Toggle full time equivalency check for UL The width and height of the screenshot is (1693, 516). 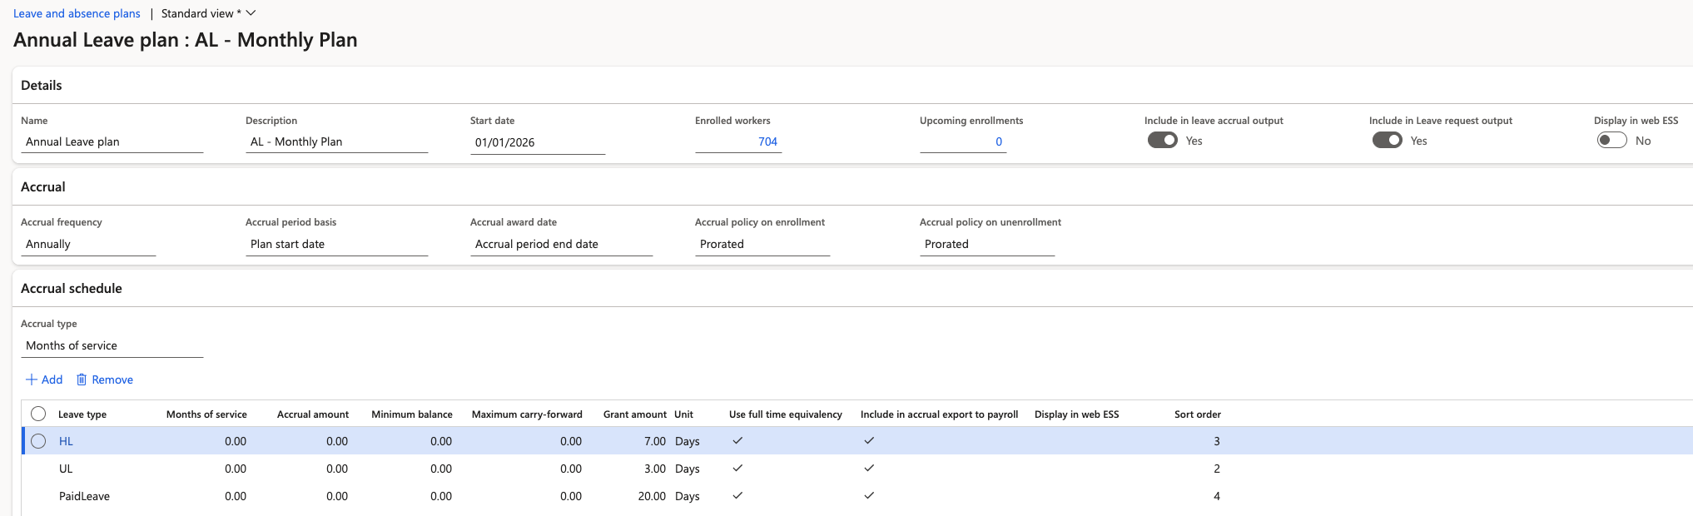[737, 468]
